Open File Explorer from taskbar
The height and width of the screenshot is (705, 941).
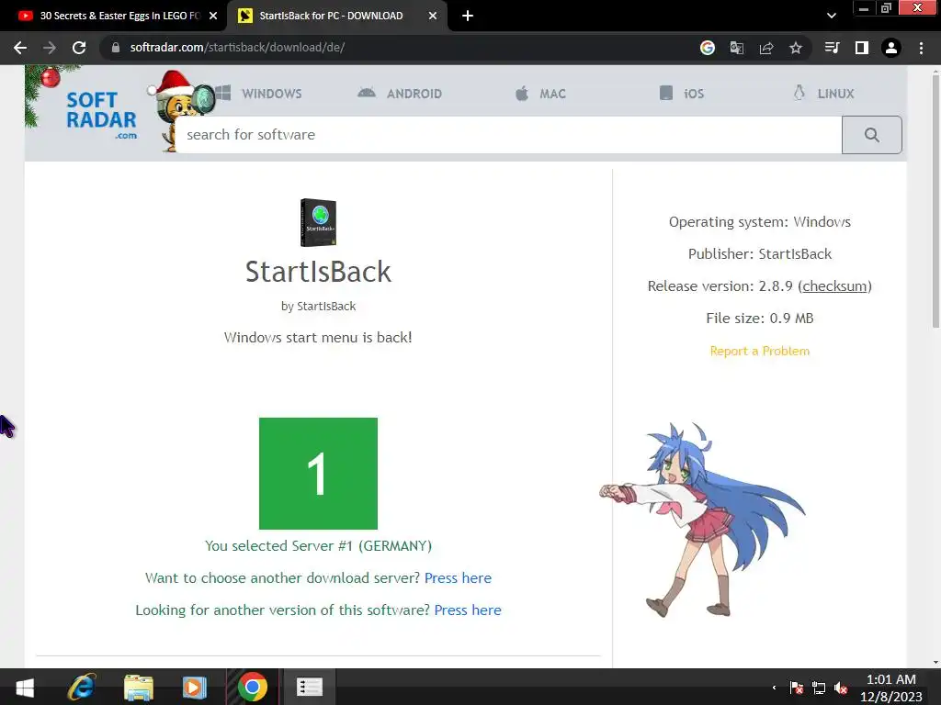[x=139, y=687]
